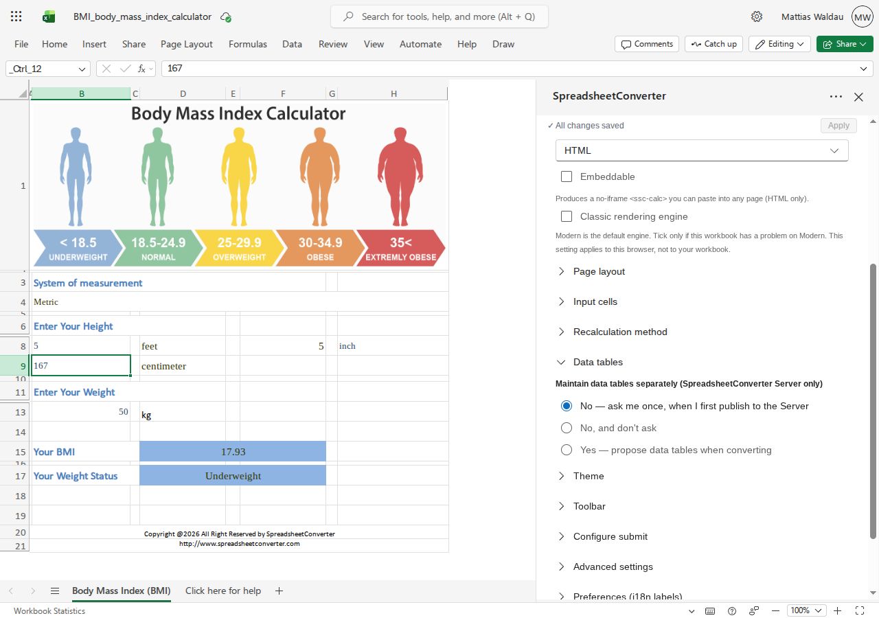The width and height of the screenshot is (879, 618).
Task: Open SpreadsheetConverter pane more options
Action: tap(836, 97)
